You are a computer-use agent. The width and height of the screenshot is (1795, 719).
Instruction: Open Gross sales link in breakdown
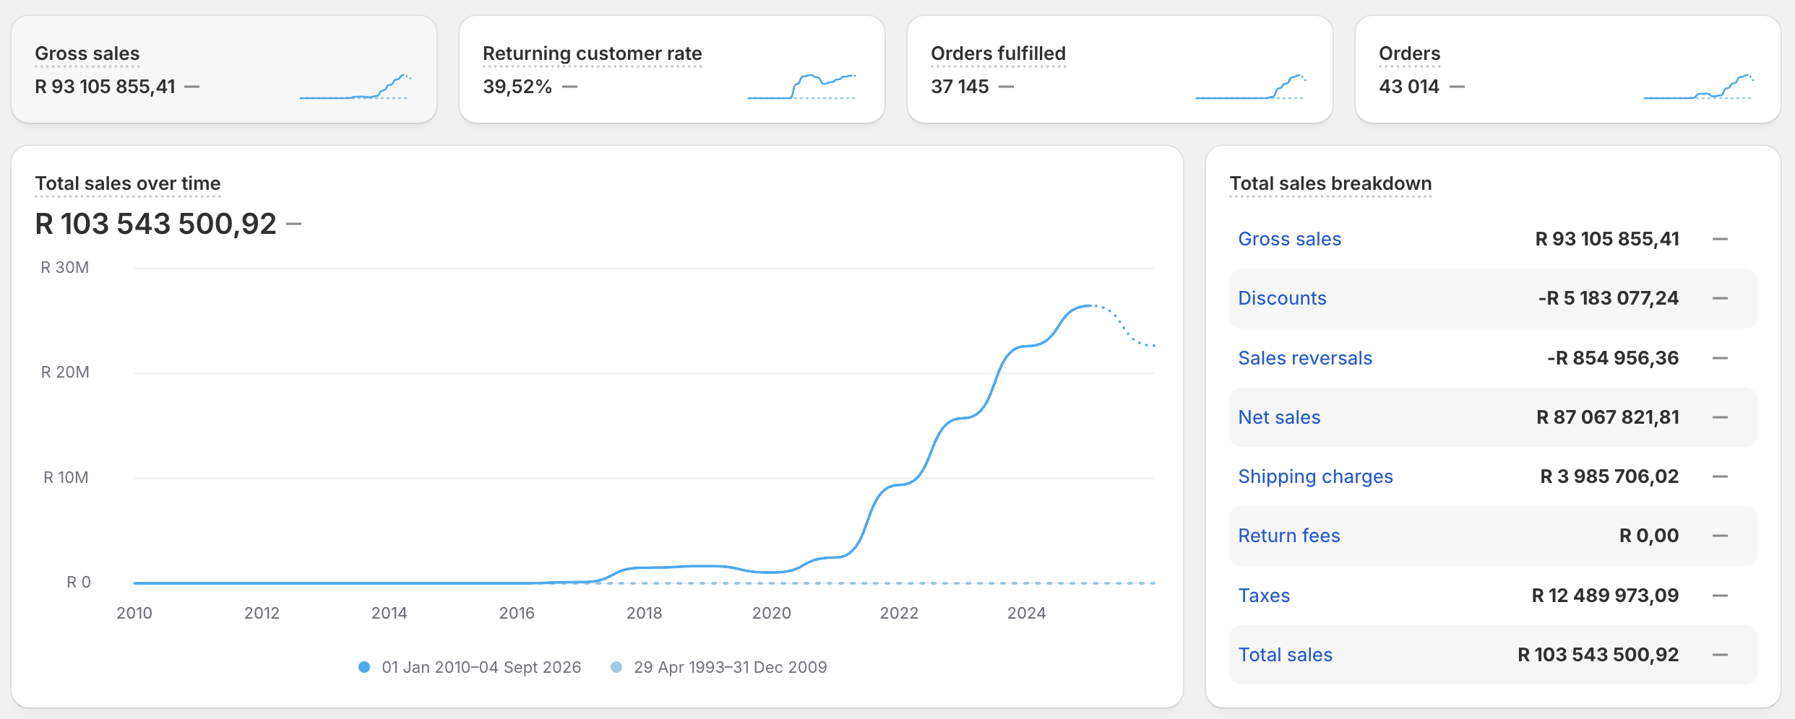(1289, 239)
